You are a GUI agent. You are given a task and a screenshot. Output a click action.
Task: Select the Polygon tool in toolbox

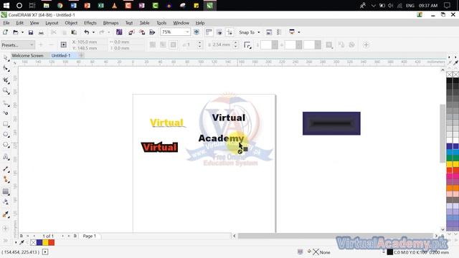(x=6, y=145)
